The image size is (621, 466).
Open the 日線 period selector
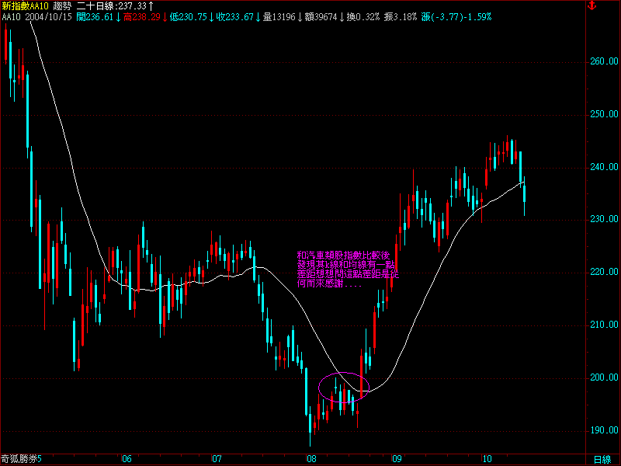(x=602, y=459)
